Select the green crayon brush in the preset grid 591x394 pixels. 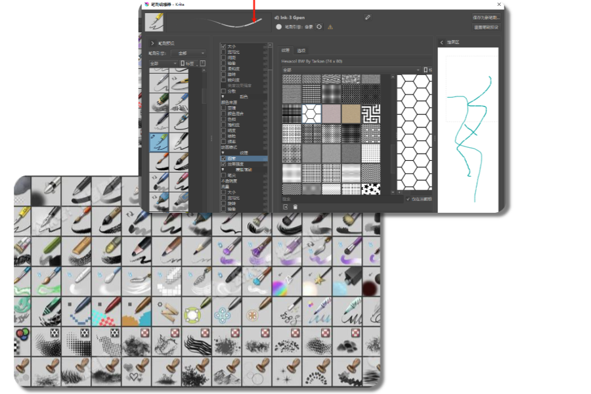(46, 251)
